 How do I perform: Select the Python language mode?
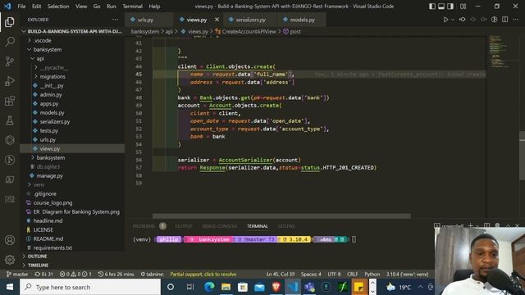click(372, 274)
